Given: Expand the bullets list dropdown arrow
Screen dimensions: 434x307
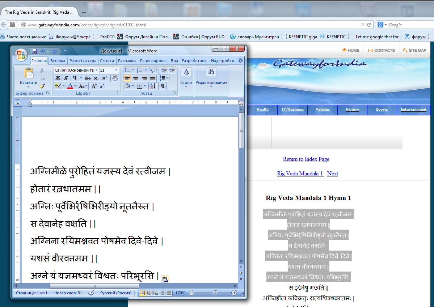Looking at the screenshot, I should coord(133,70).
